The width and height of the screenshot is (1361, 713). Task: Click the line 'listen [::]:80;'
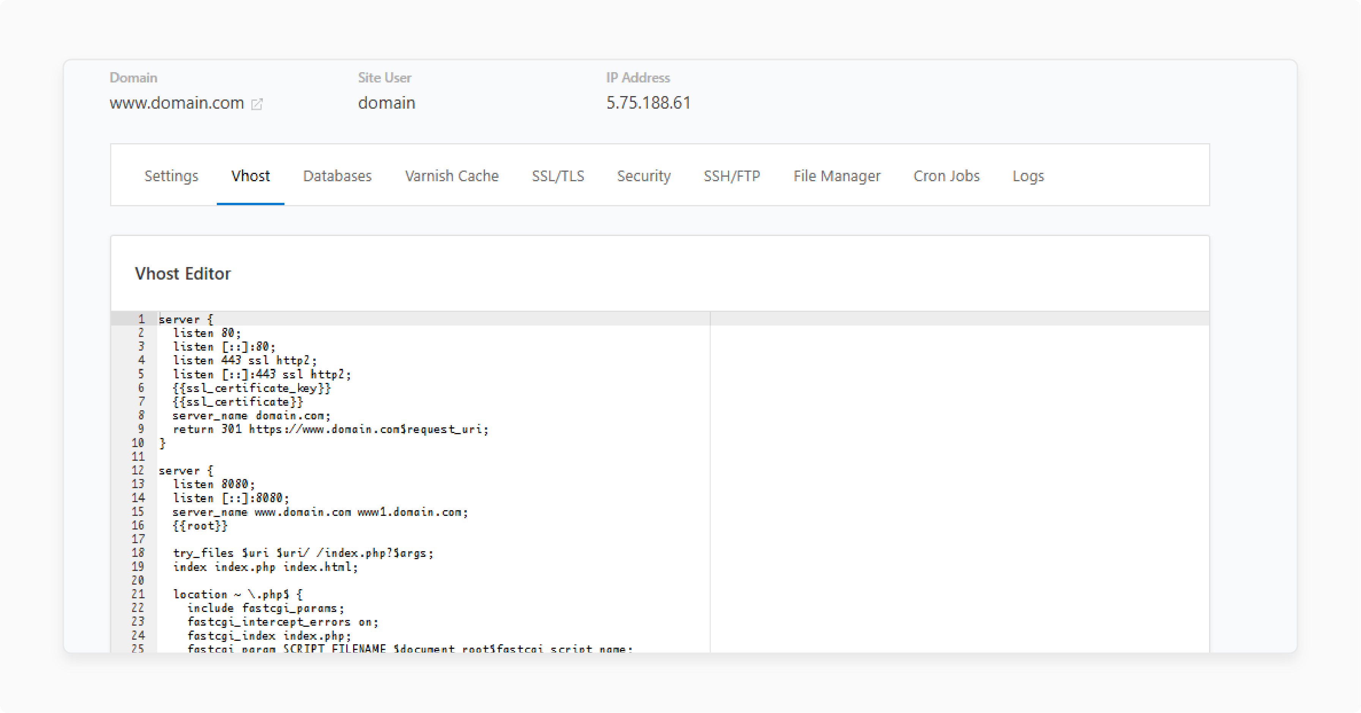pyautogui.click(x=224, y=347)
